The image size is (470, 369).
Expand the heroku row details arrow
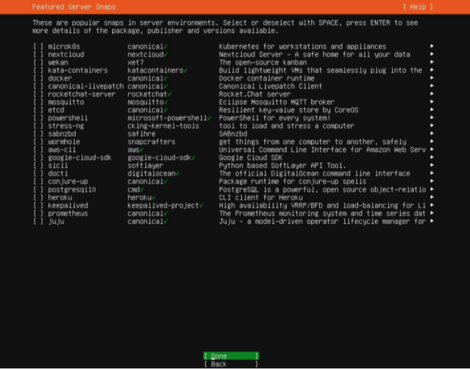point(432,198)
